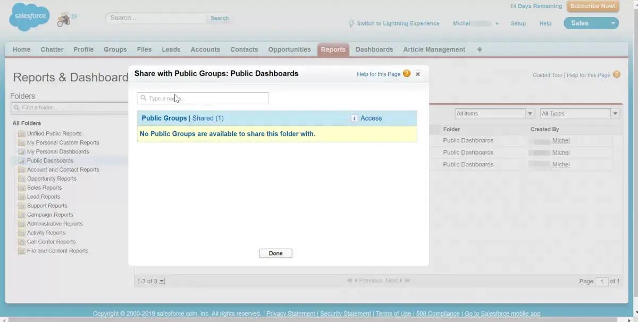Click the magnifier icon in Type a name field

(144, 98)
